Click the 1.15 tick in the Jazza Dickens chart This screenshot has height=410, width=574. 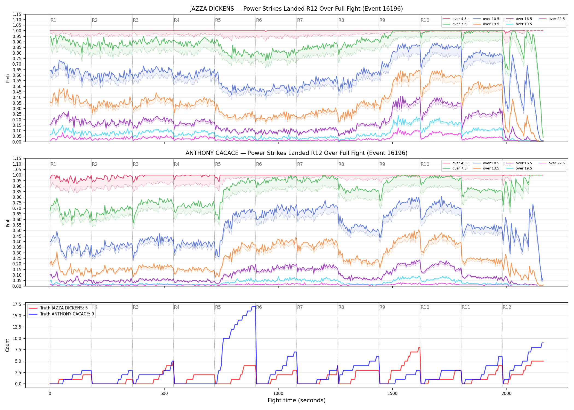(x=17, y=14)
